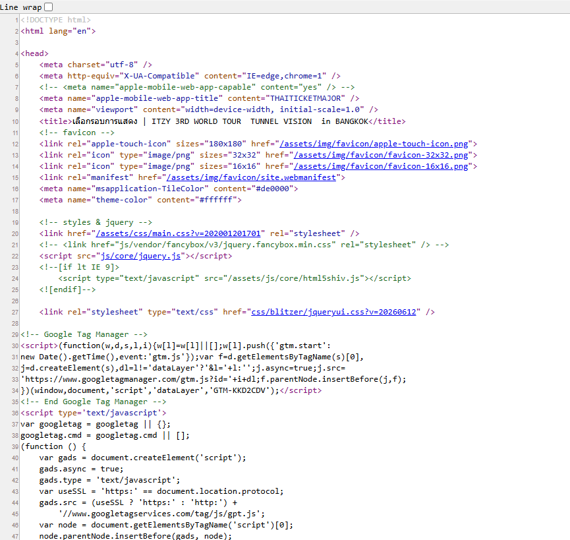The image size is (570, 540).
Task: Click the THAITICKETMAJOR content value
Action: (305, 98)
